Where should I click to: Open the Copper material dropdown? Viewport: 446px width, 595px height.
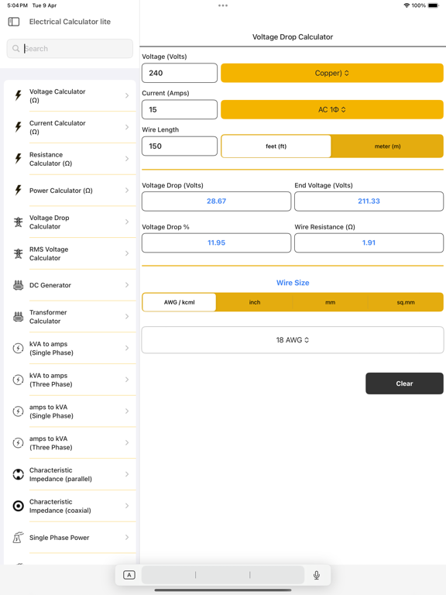[332, 73]
